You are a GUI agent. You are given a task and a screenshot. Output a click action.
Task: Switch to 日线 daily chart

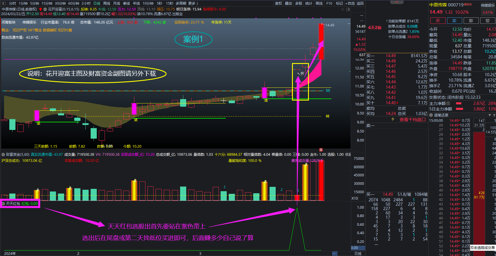click(x=97, y=3)
